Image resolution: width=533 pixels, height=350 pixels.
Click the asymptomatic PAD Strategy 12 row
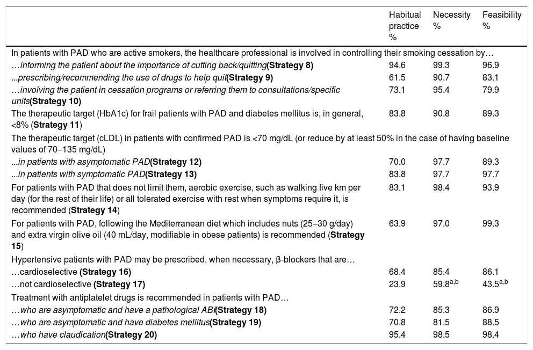tap(106, 162)
